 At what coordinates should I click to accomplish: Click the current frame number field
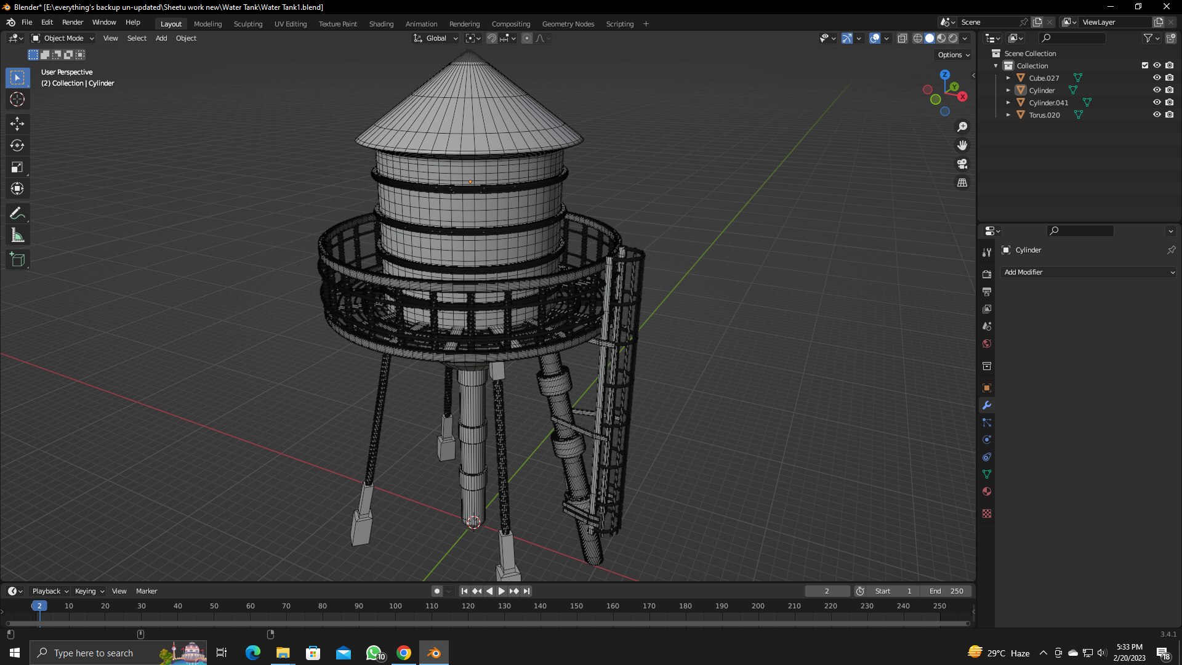pos(827,591)
